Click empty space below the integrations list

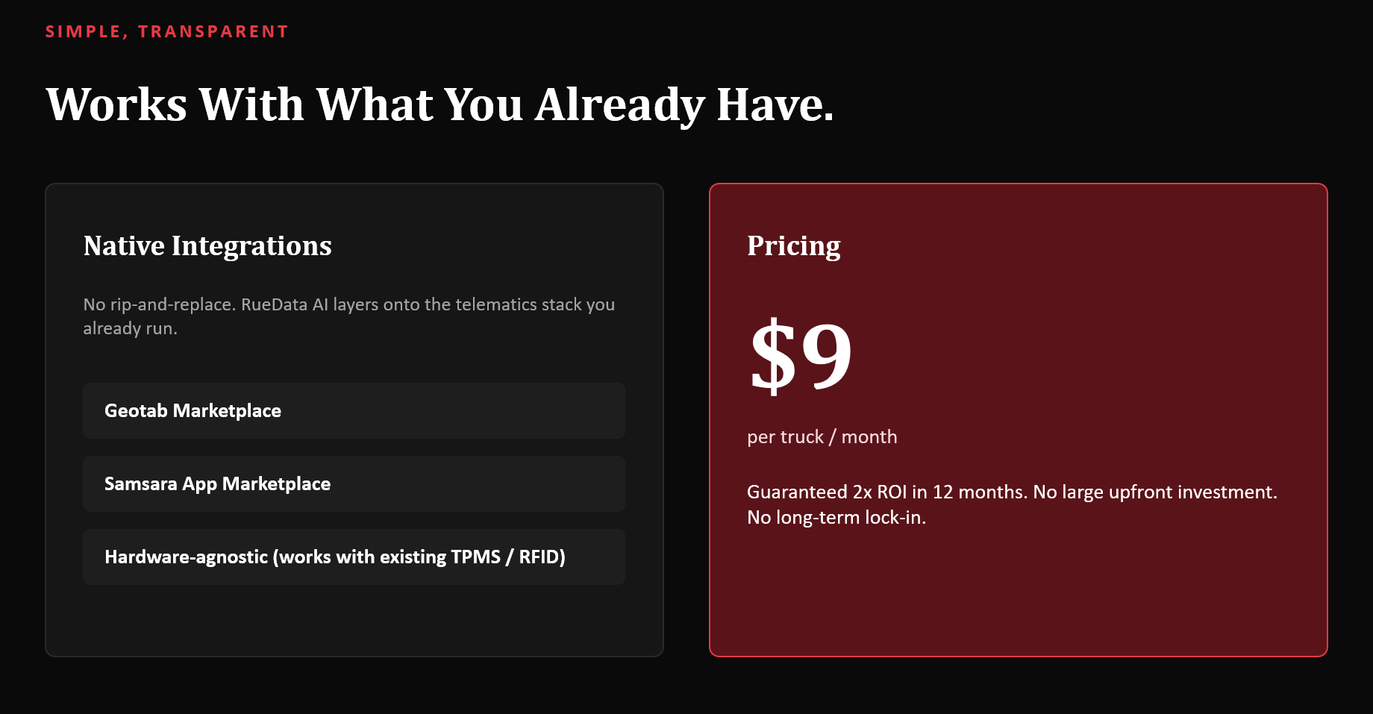pyautogui.click(x=354, y=619)
